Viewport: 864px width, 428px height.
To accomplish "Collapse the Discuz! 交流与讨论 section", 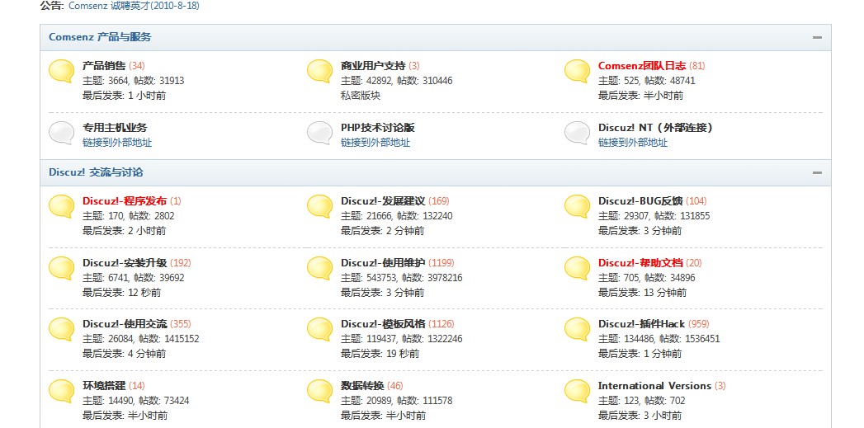I will pos(817,172).
